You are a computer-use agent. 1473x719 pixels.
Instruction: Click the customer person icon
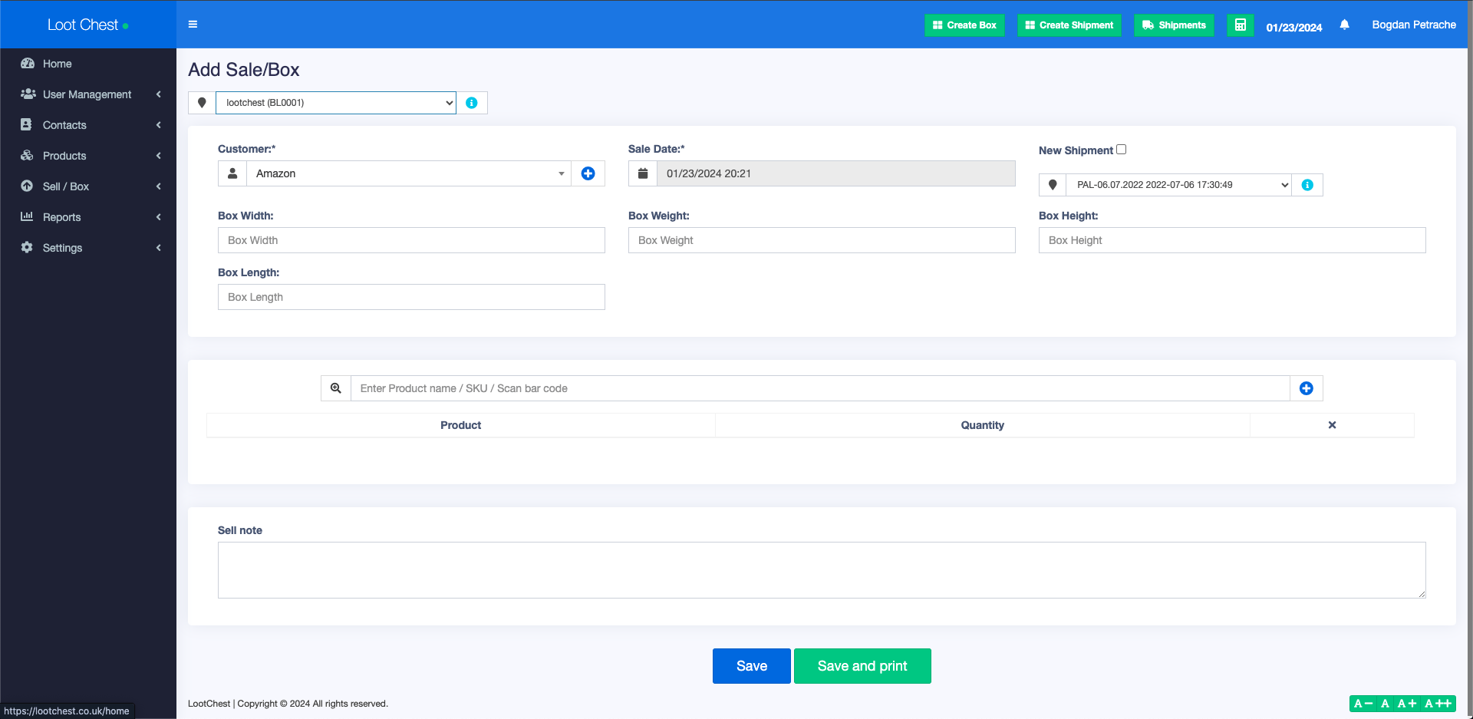click(x=232, y=173)
